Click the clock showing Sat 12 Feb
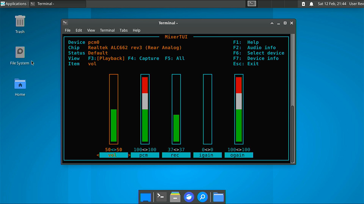Screen dimensions: 364x204 coord(332,4)
